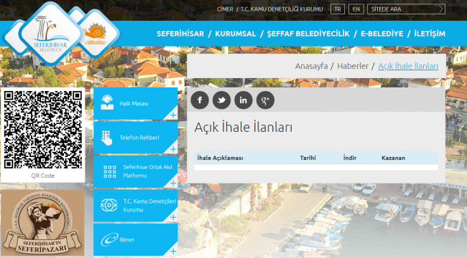Viewport: 467px width, 258px height.
Task: Share page on Facebook
Action: point(200,100)
